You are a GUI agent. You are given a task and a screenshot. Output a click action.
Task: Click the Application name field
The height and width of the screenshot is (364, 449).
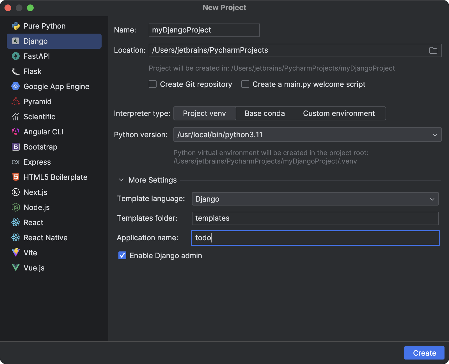[x=315, y=238]
